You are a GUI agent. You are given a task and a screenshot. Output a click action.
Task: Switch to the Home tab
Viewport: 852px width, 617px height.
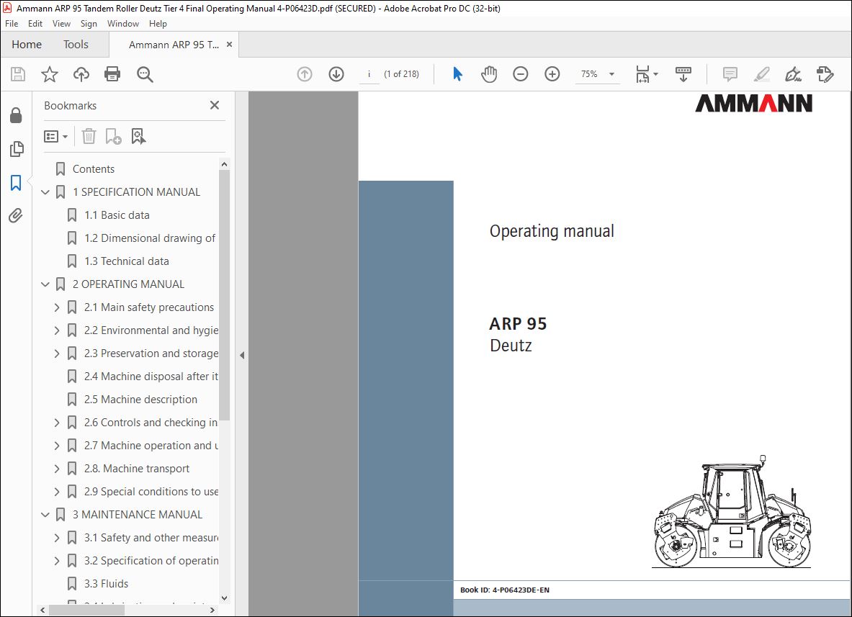[x=27, y=45]
